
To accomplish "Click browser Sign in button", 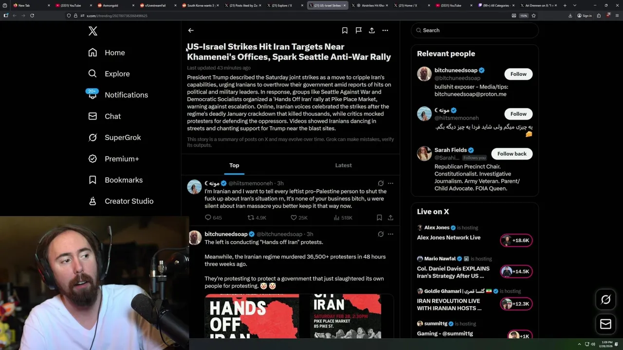I will pos(585,16).
